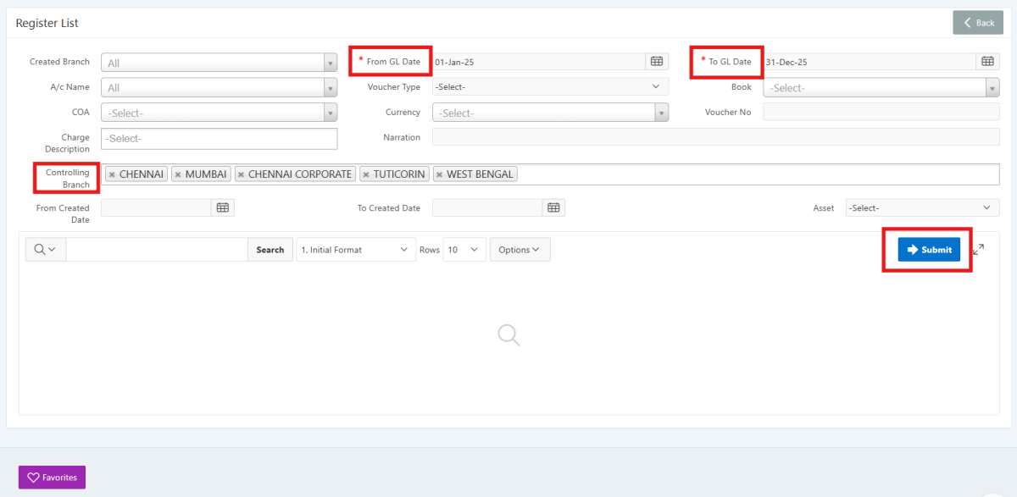Click the Created Branch label

pyautogui.click(x=58, y=62)
